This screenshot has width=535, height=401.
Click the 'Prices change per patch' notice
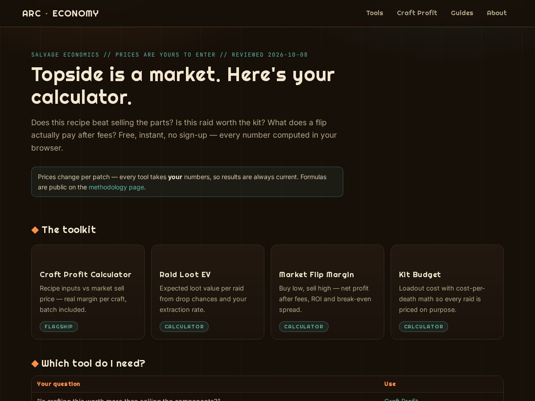[x=187, y=182]
